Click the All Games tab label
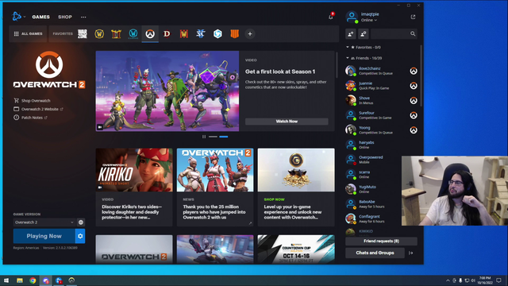The image size is (508, 286). 32,33
